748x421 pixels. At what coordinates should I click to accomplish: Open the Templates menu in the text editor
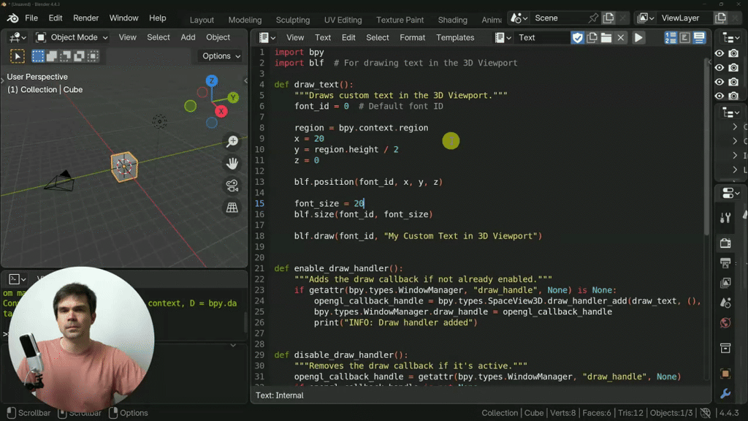(455, 37)
